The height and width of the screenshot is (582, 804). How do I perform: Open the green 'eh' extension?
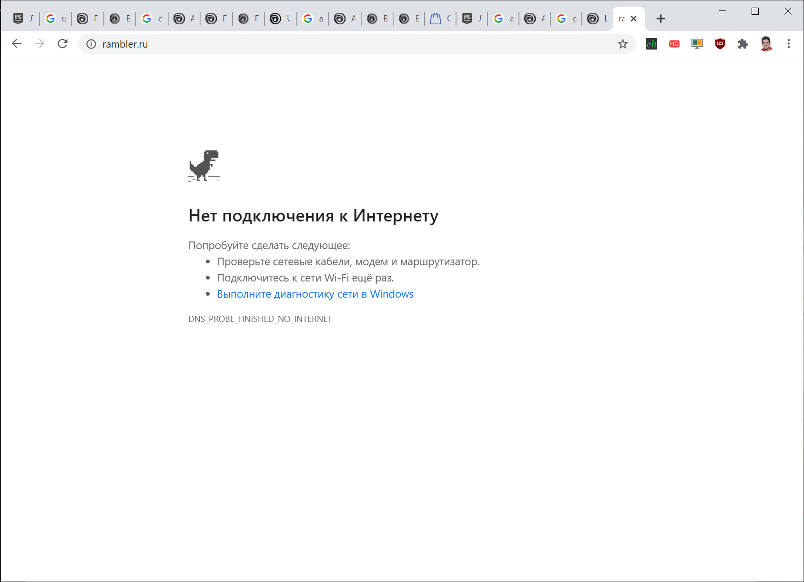click(651, 44)
